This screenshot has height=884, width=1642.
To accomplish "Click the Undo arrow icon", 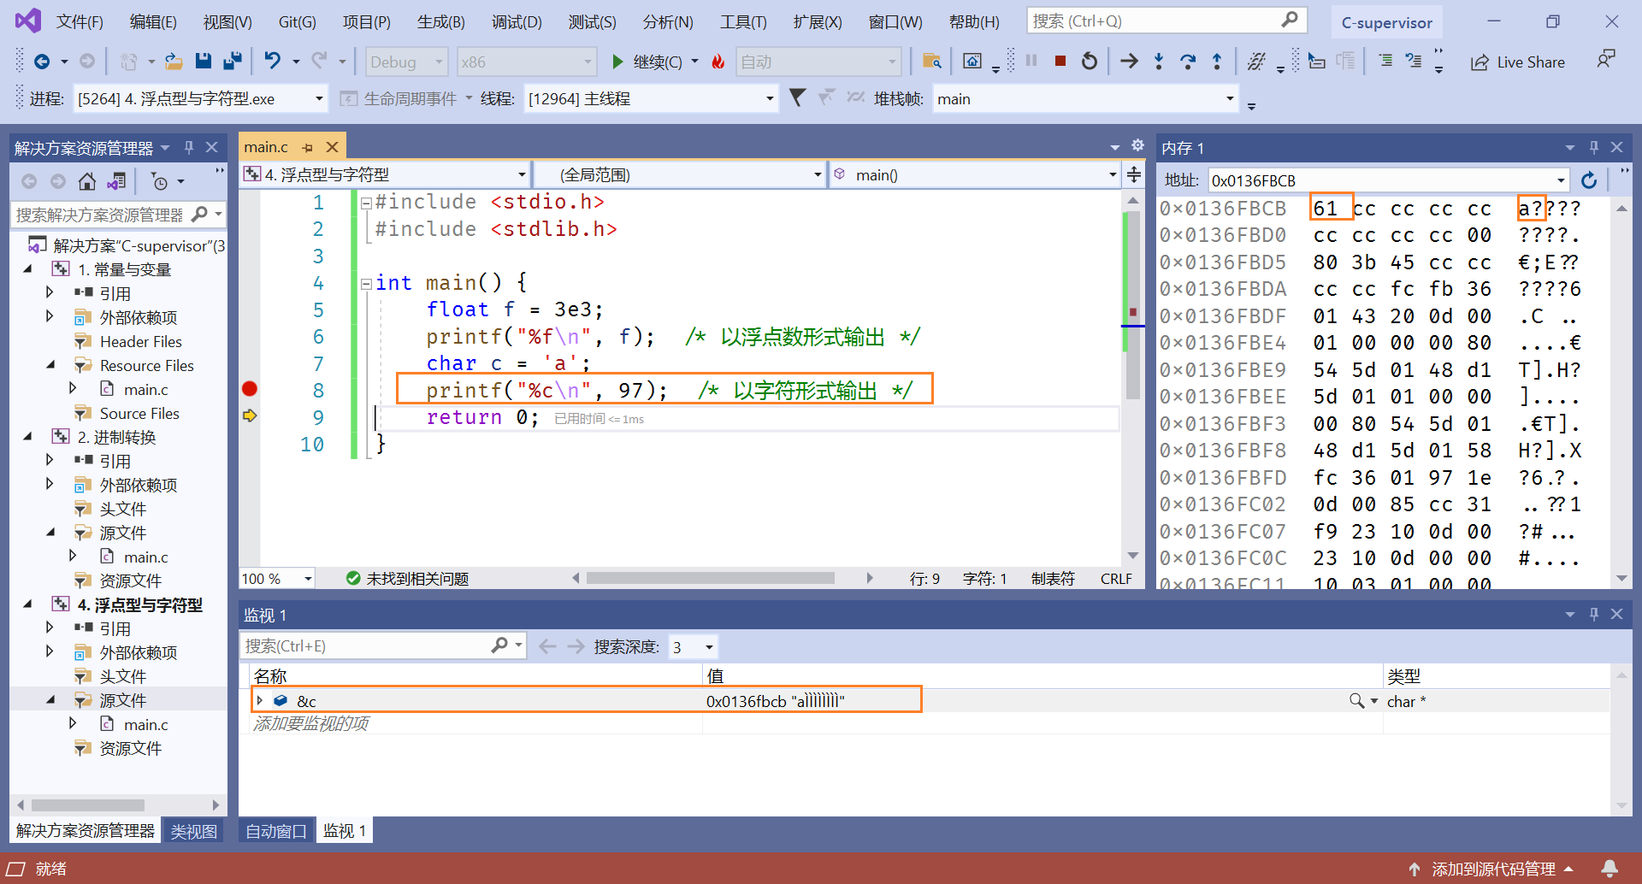I will 273,61.
